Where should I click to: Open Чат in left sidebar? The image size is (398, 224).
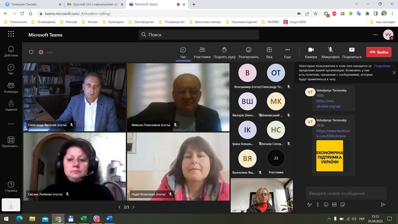[x=11, y=69]
